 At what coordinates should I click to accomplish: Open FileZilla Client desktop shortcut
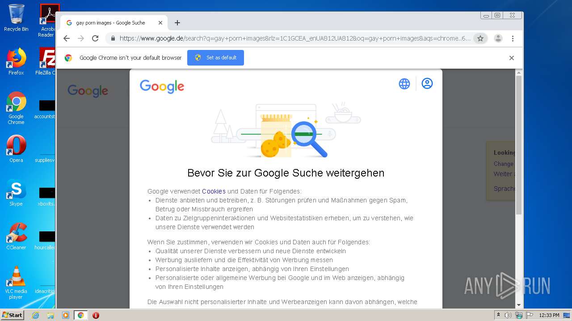tap(46, 62)
